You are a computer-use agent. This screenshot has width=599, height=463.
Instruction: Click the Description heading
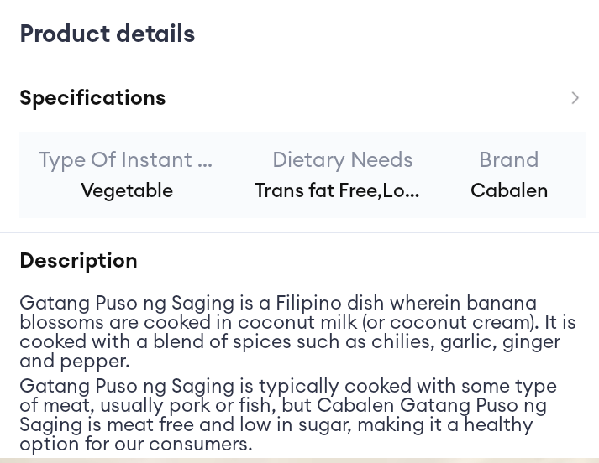point(78,260)
